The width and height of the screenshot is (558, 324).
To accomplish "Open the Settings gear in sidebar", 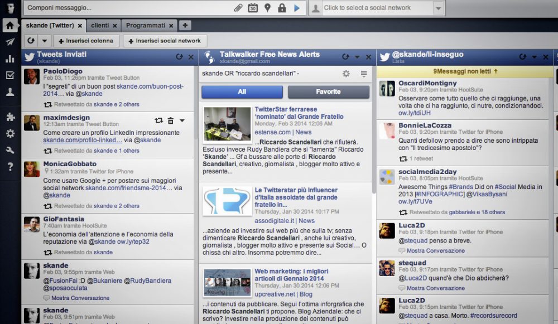I will pos(10,133).
